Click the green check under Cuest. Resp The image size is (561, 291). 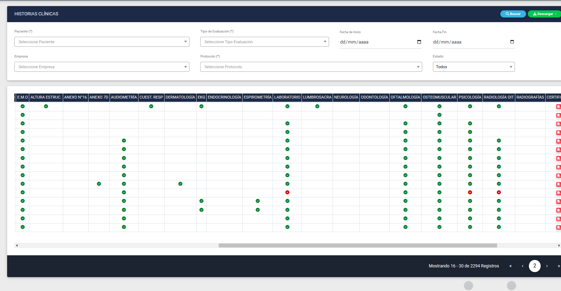click(151, 106)
